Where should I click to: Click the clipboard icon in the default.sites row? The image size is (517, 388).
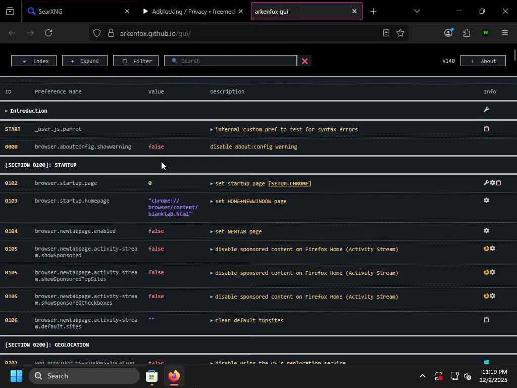pyautogui.click(x=486, y=319)
